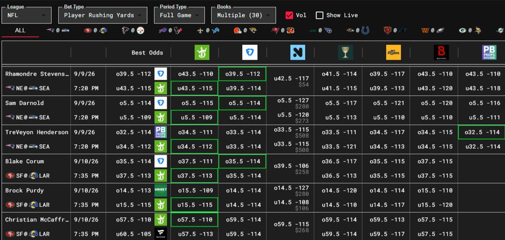
Task: Open the FanDuel sportsbook column header logo
Action: tap(250, 52)
